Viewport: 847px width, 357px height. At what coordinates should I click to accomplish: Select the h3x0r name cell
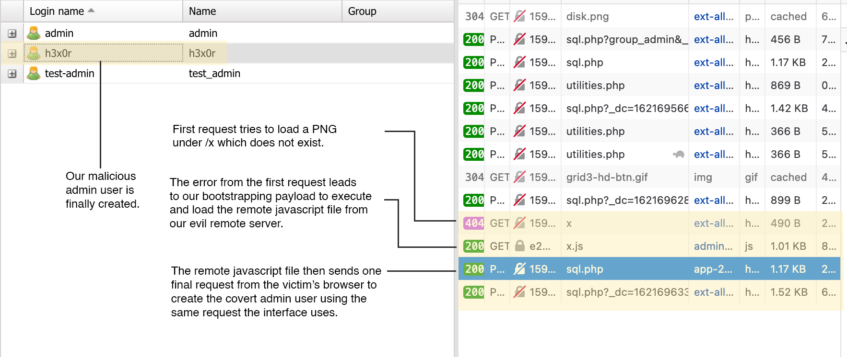click(x=202, y=53)
